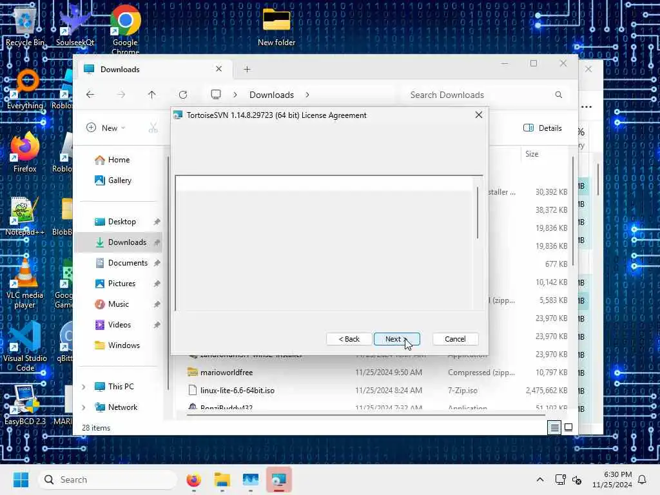Switch to the large thumbnails view layout
Screen dimensions: 660x495
[568, 428]
